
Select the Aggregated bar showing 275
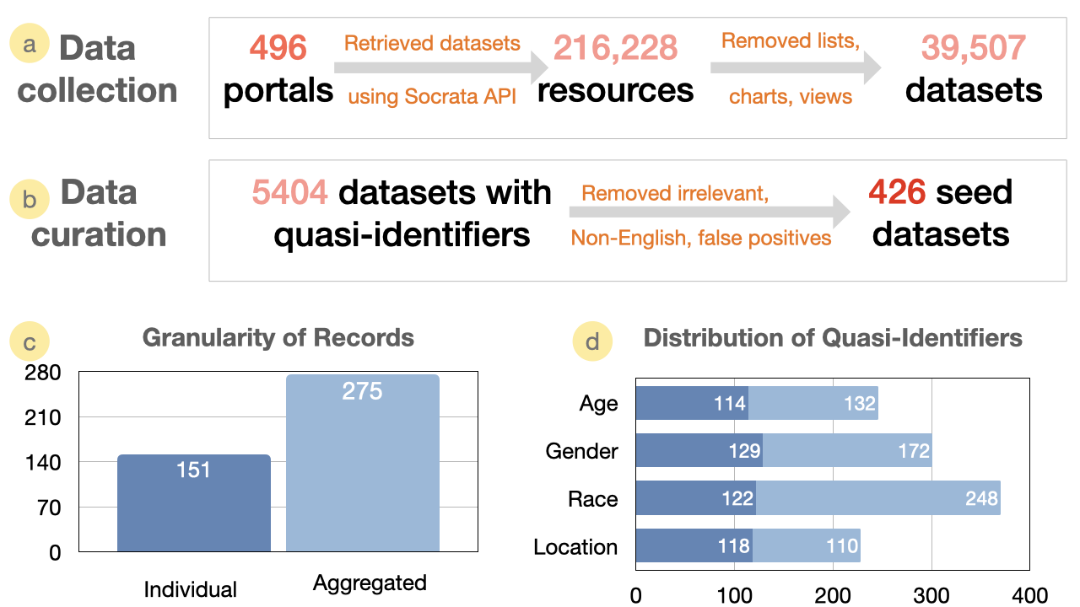[363, 463]
